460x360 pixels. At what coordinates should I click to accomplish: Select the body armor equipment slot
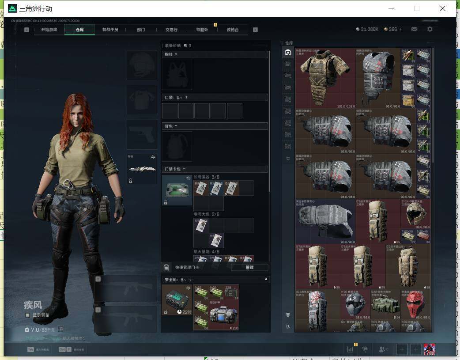pyautogui.click(x=142, y=100)
